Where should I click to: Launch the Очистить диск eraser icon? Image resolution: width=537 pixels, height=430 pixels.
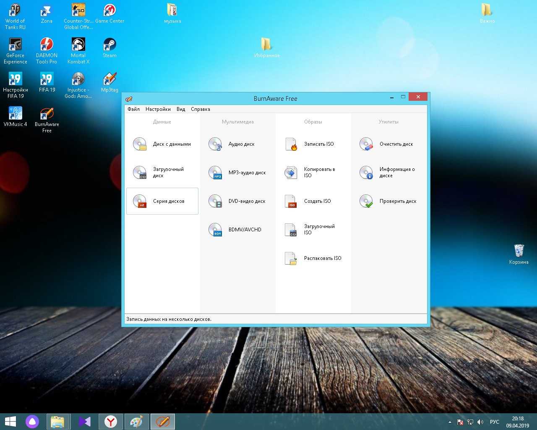(x=366, y=144)
